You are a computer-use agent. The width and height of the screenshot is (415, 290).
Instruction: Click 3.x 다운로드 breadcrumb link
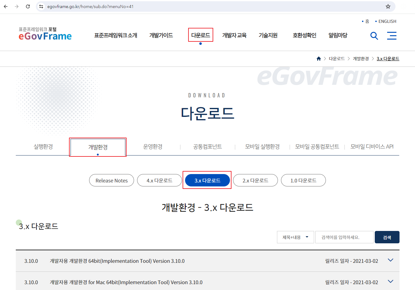pos(388,58)
